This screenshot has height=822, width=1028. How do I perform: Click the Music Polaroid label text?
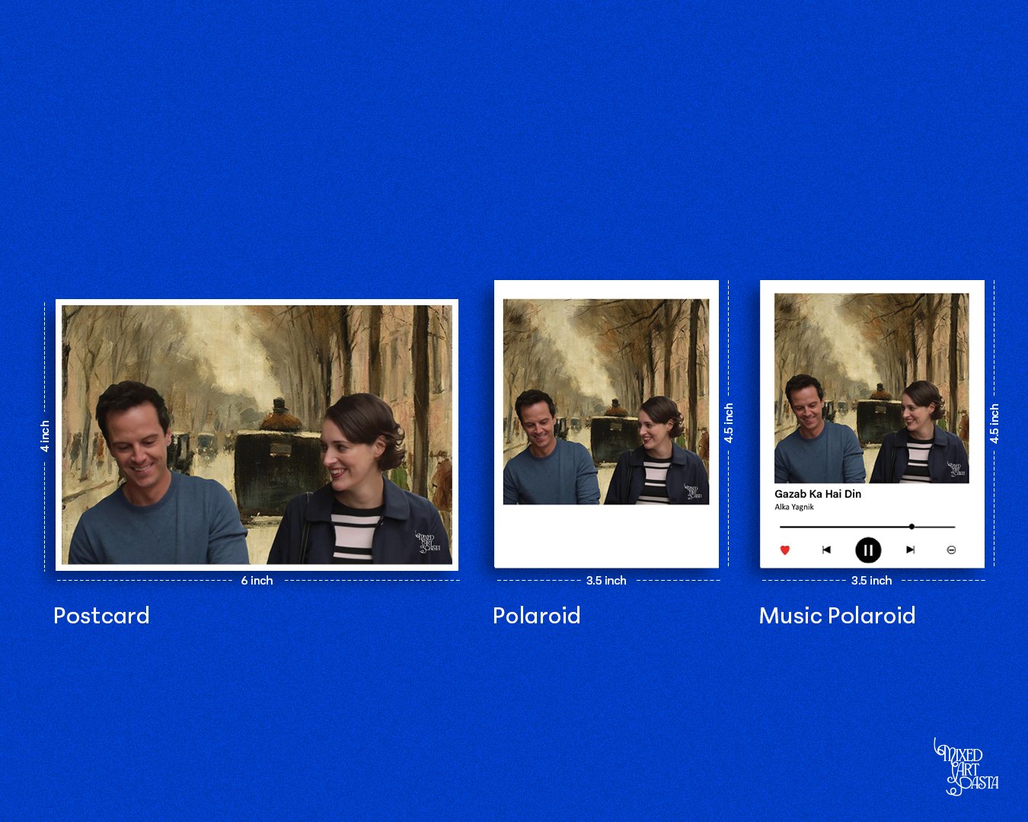coord(837,616)
